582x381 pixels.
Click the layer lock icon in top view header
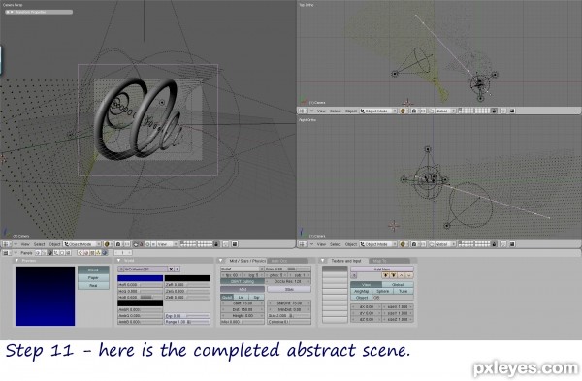(x=494, y=111)
